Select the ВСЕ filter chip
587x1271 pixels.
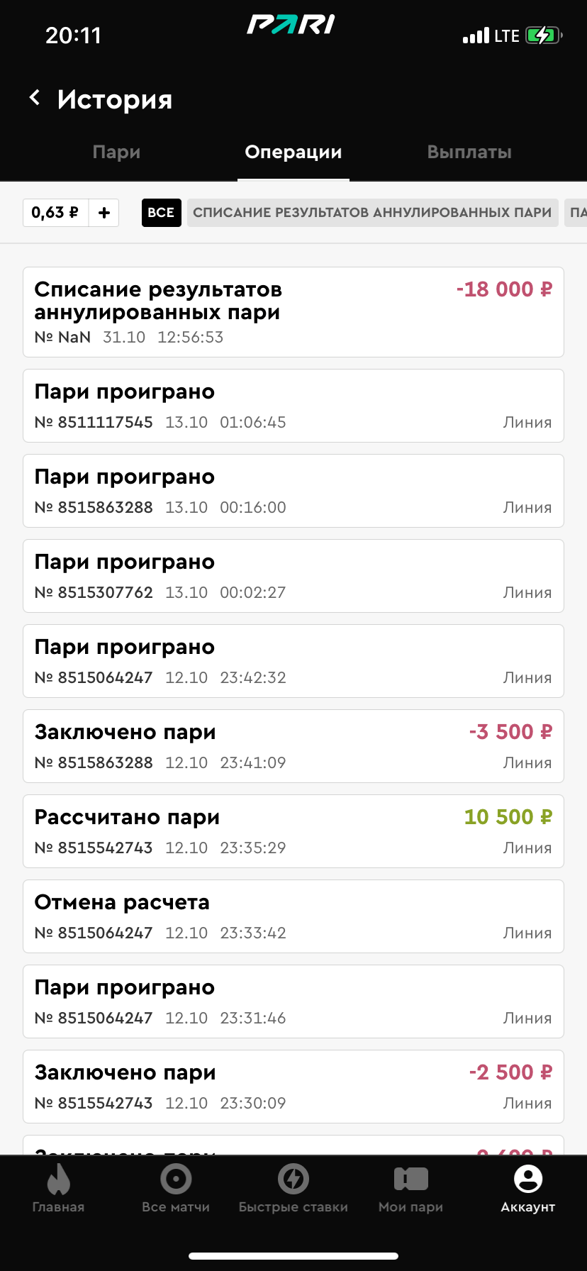point(161,213)
